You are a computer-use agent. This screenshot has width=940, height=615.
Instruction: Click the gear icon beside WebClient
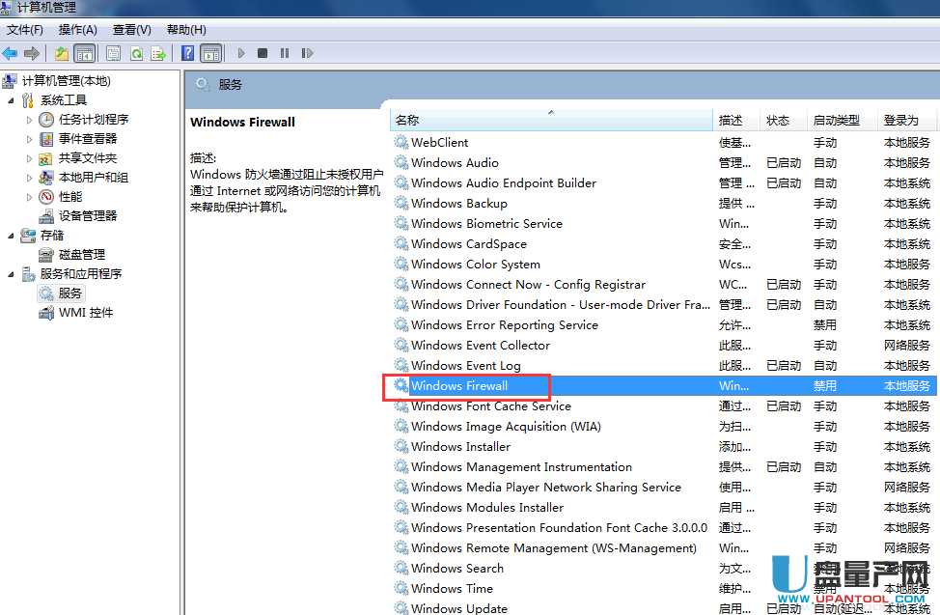click(x=401, y=142)
